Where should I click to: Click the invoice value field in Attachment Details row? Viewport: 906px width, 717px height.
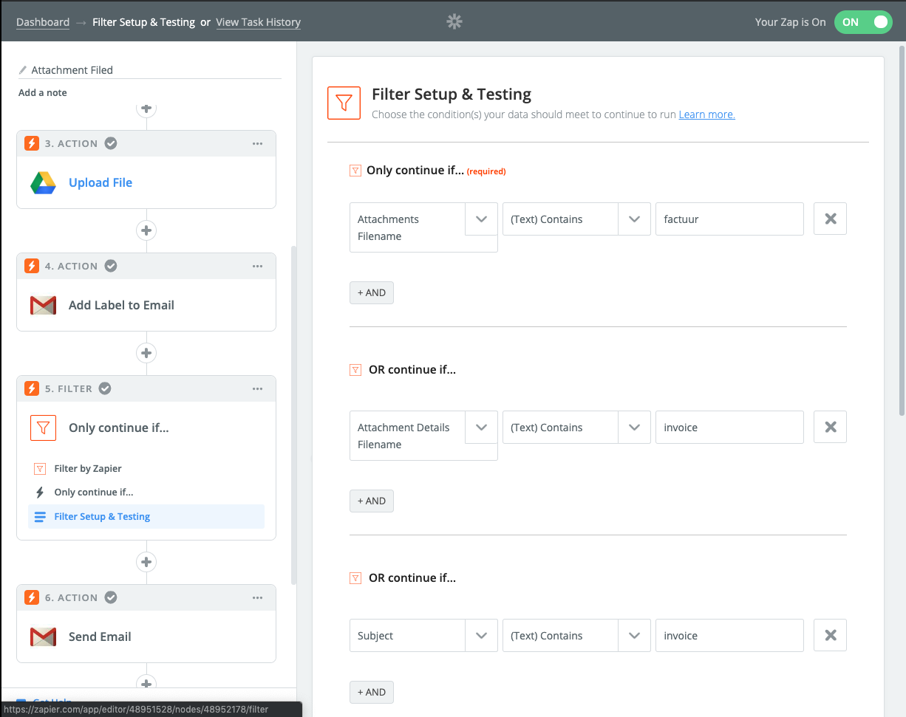[729, 428]
